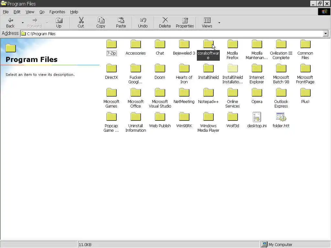The width and height of the screenshot is (331, 248).
Task: Select the Mozilla Firefox folder
Action: [x=232, y=50]
